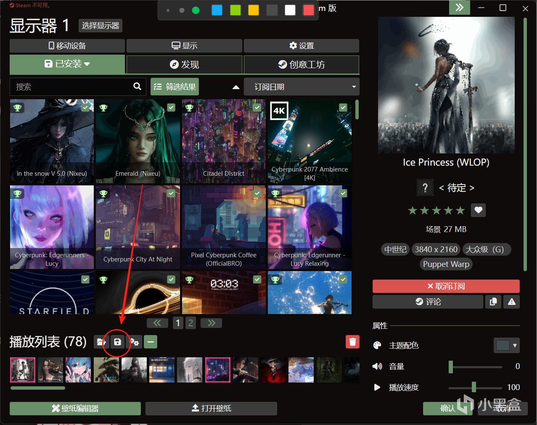The width and height of the screenshot is (537, 425).
Task: Click the question mark icon beside 待定
Action: [425, 187]
